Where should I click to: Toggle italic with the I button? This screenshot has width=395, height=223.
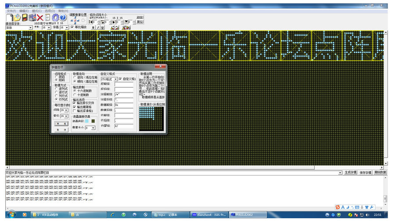point(98,27)
